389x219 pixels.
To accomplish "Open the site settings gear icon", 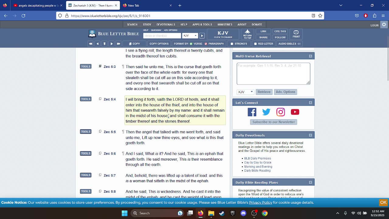I will (x=384, y=25).
